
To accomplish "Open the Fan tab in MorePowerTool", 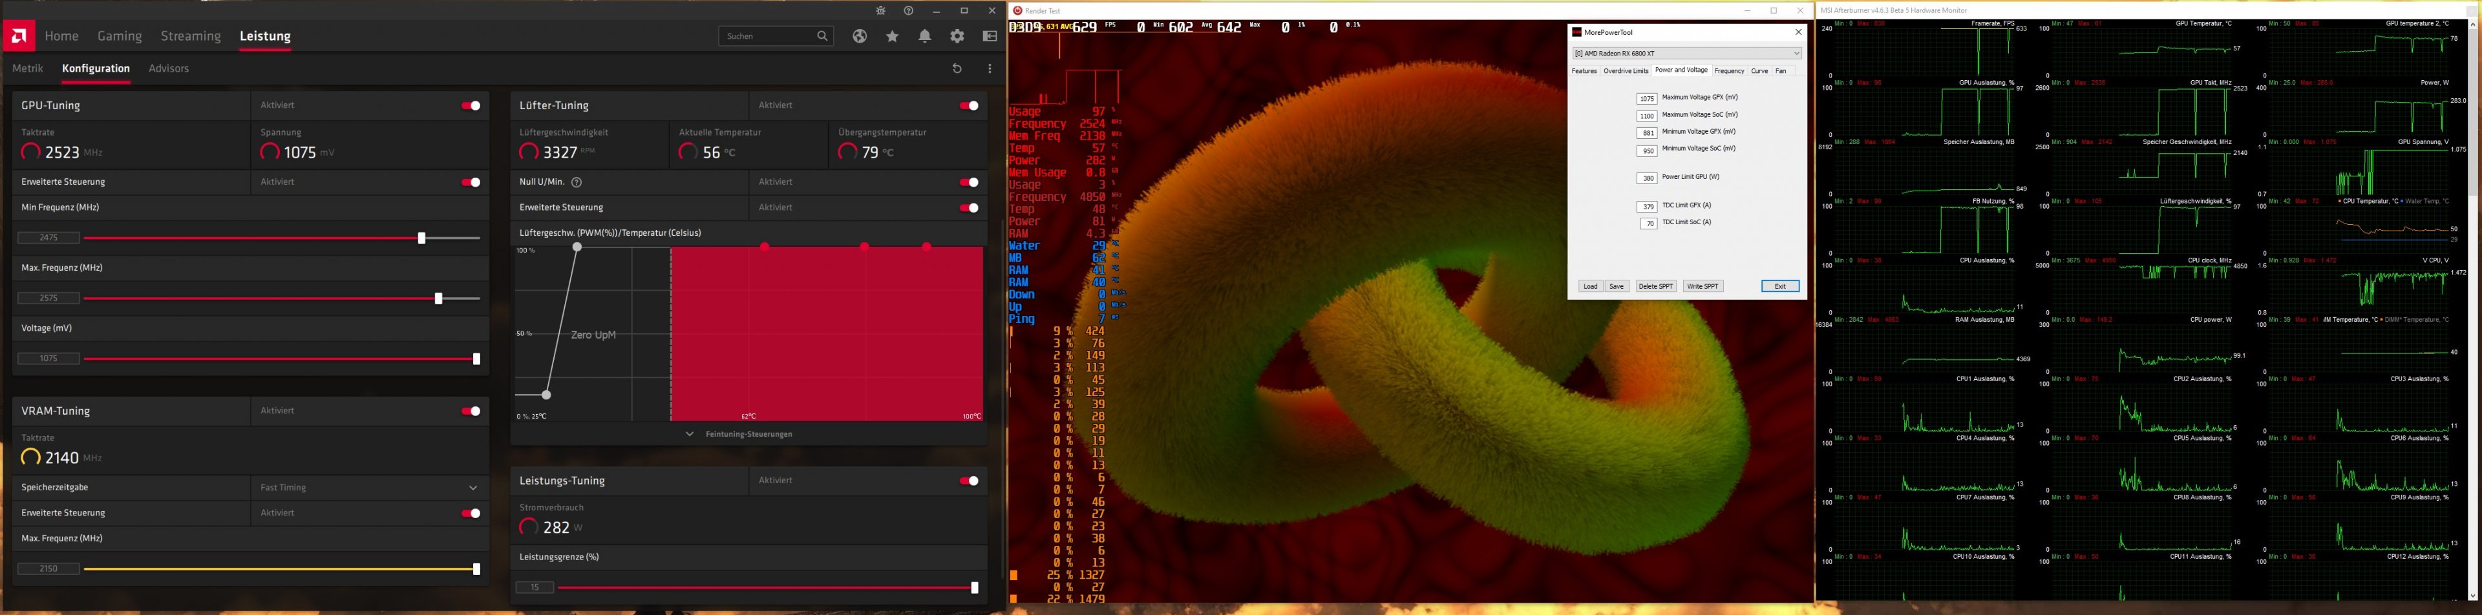I will click(x=1781, y=71).
